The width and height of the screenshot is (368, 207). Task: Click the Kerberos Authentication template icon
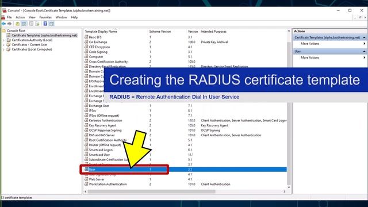click(x=86, y=120)
